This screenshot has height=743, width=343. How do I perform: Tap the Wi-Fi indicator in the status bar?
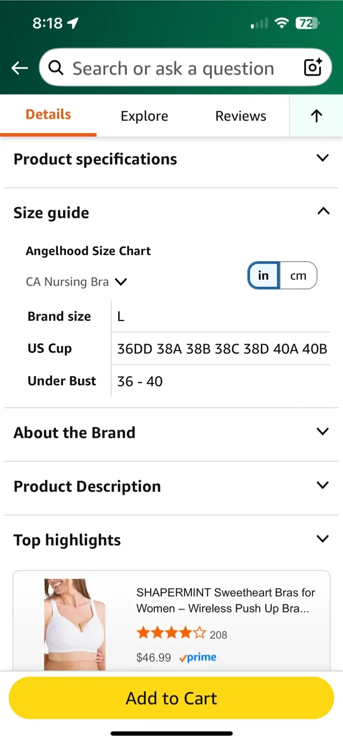point(283,23)
